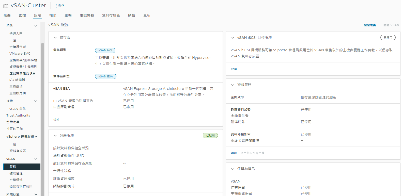Viewport: 401px width, 196px height.
Task: Open I/O 篩選器 settings
Action: 17,80
